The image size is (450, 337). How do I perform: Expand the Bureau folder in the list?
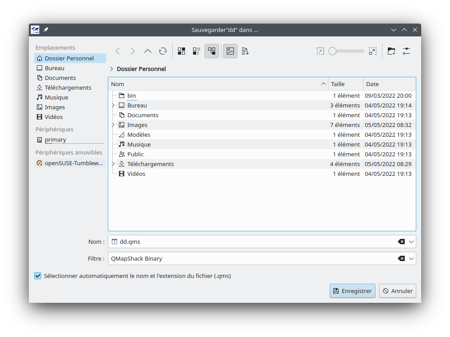click(113, 105)
